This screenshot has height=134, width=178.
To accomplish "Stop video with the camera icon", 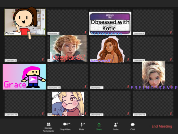I will [x=65, y=124].
